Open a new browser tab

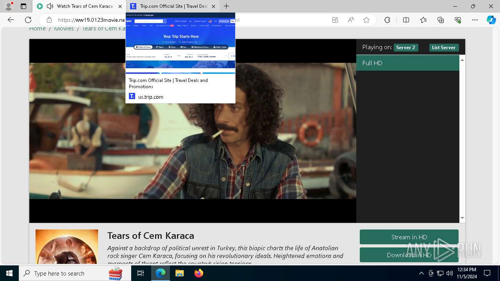click(226, 6)
